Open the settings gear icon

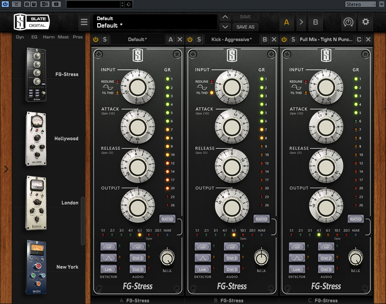(x=365, y=22)
